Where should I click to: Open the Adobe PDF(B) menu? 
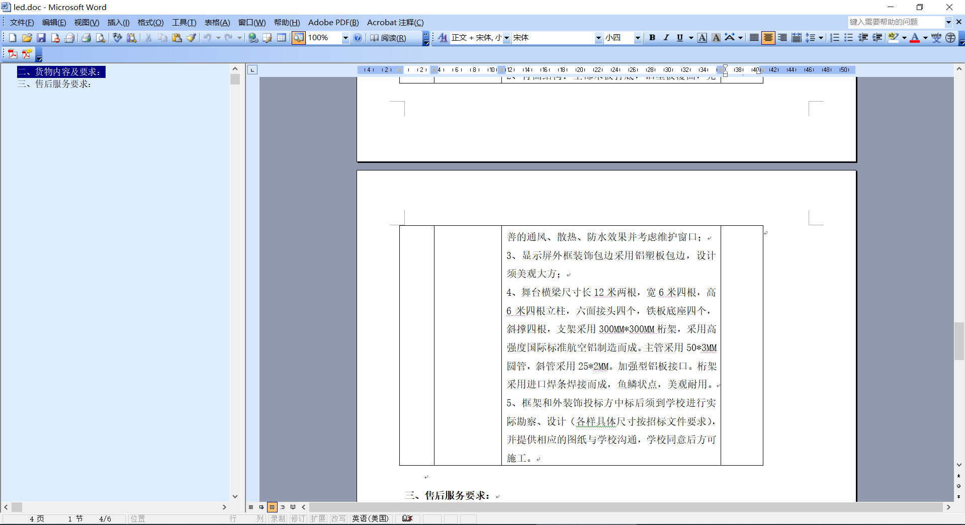(333, 23)
